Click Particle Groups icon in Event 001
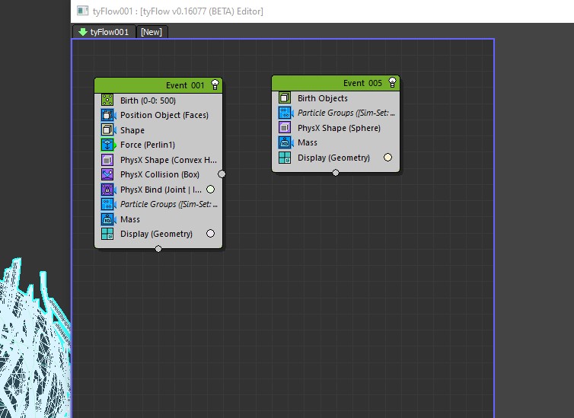Viewport: 574px width, 418px height. click(x=107, y=204)
